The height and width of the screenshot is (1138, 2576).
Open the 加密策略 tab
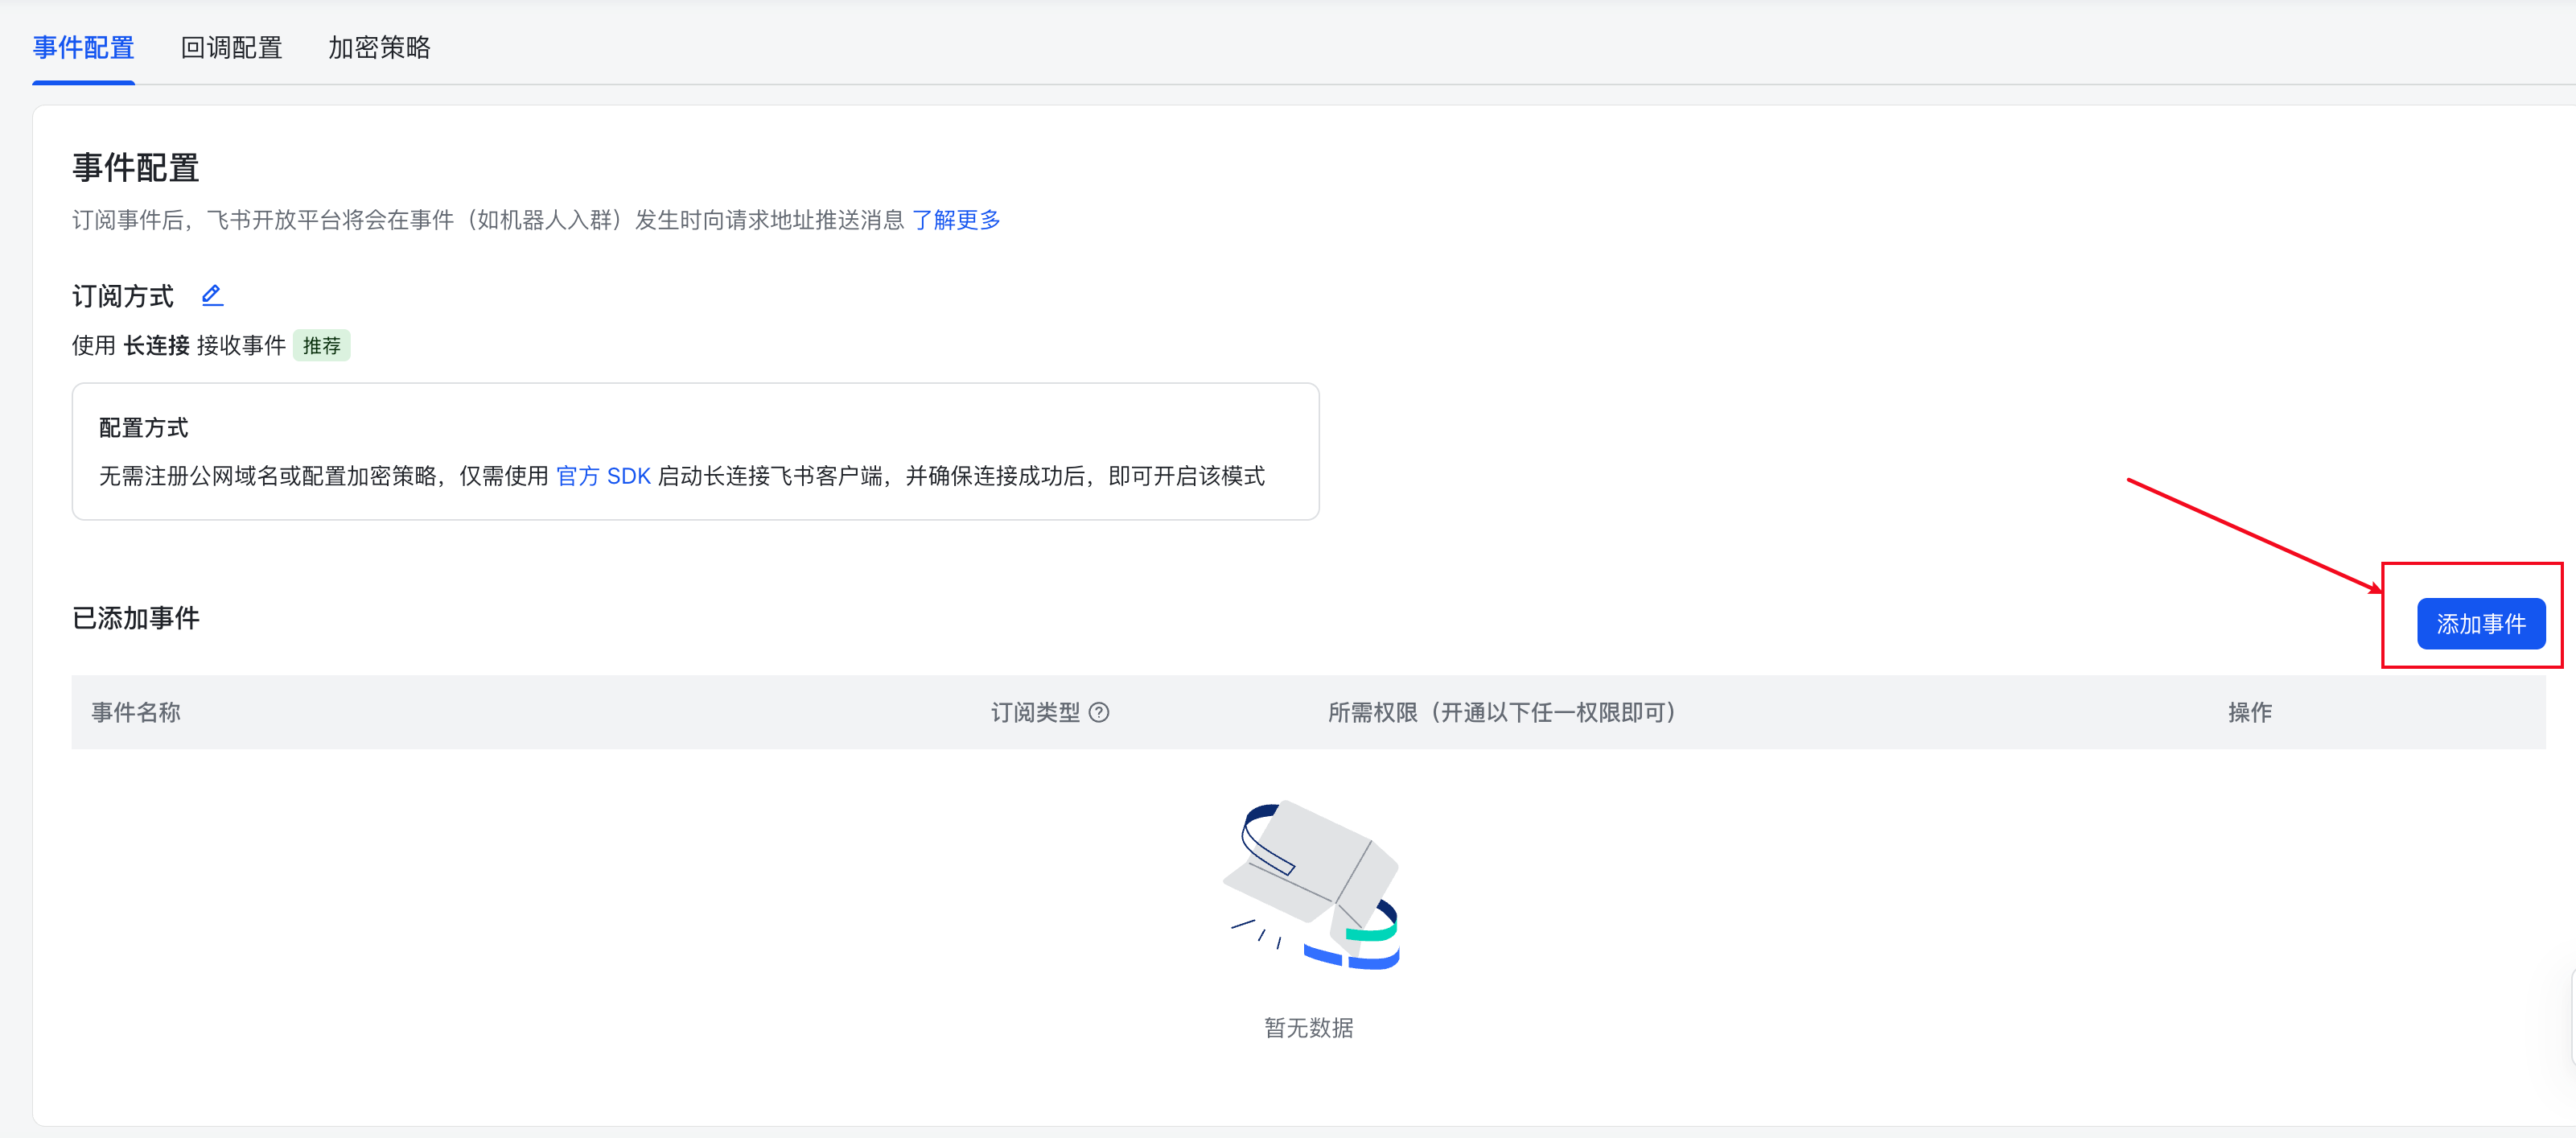tap(379, 47)
